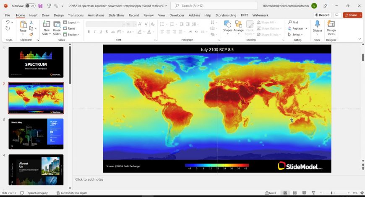Toggle Underline formatting
This screenshot has height=197, width=365.
101,32
